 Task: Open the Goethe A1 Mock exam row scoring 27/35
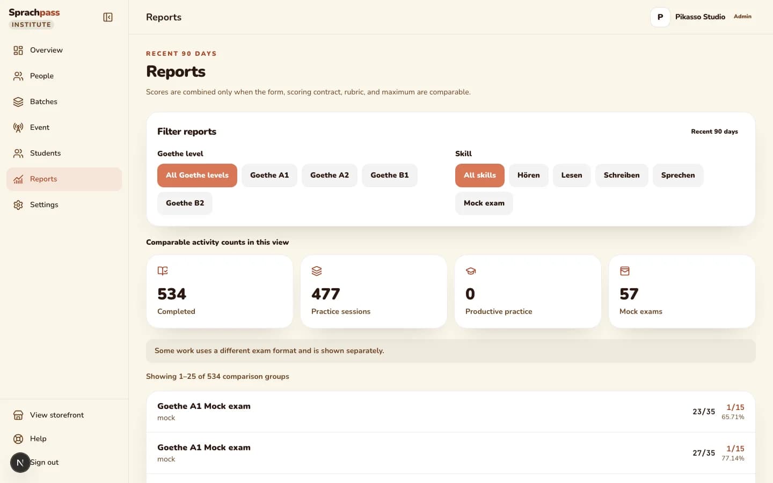451,453
